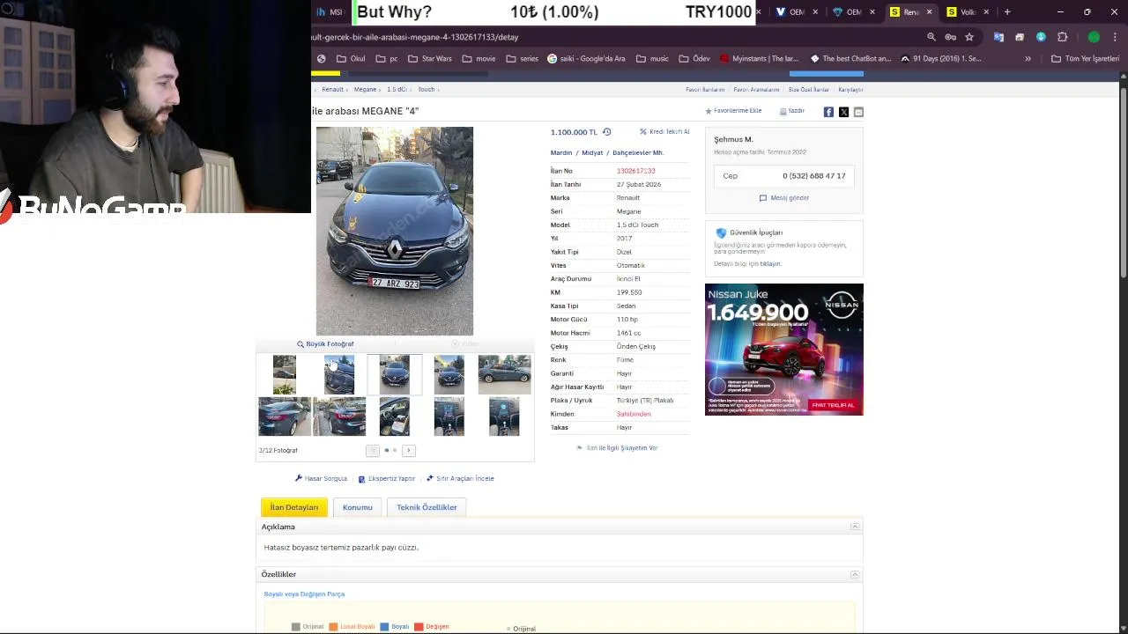Viewport: 1128px width, 634px height.
Task: Click the Touch breadcrumb link
Action: tap(427, 89)
